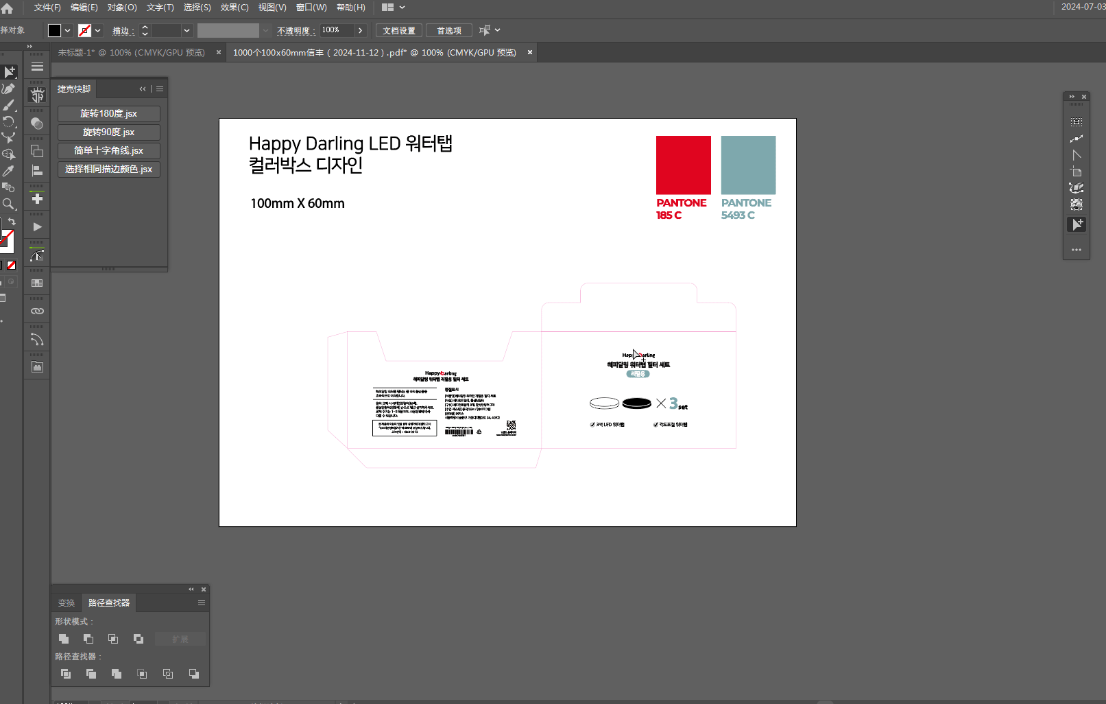Viewport: 1106px width, 704px height.
Task: Select the Pen tool in left toolbar
Action: click(8, 89)
